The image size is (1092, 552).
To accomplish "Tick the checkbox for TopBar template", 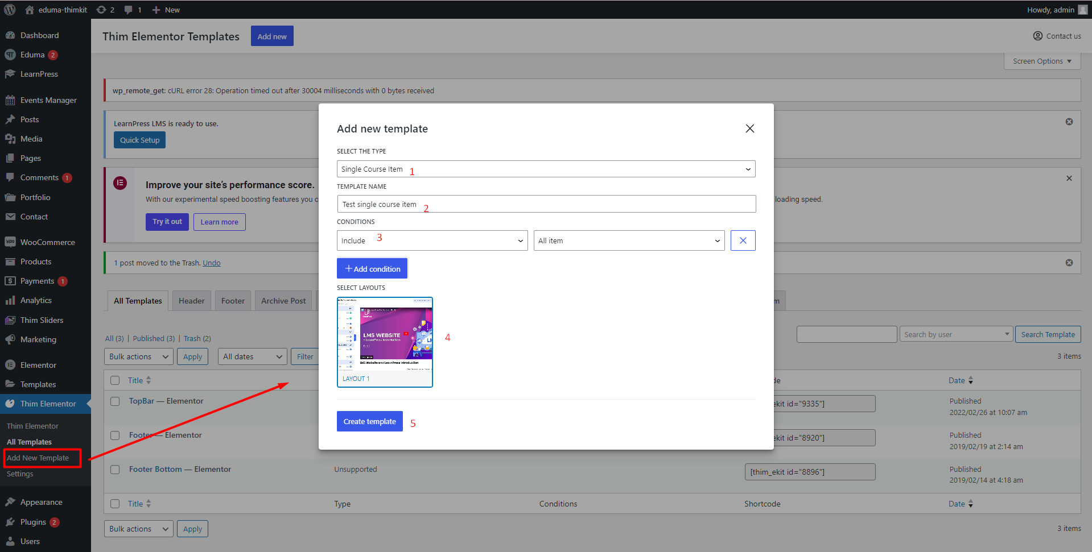I will pyautogui.click(x=115, y=401).
